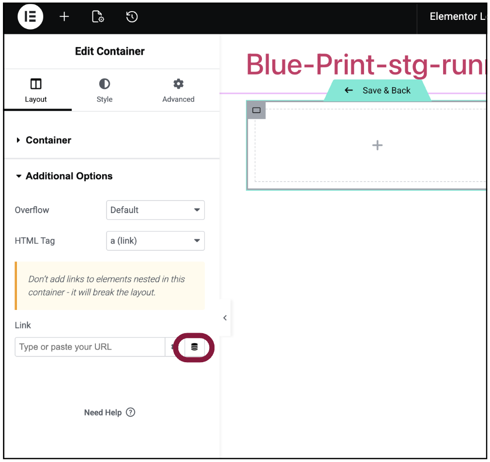Viewport: 490px width, 462px height.
Task: Click the Link URL input field
Action: coord(90,347)
